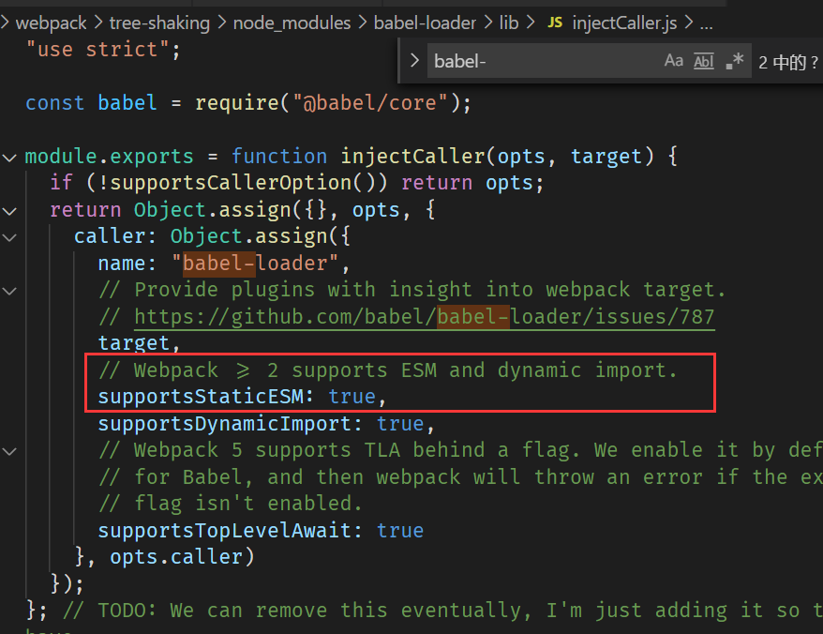
Task: Click the highlighted babel- match in name string
Action: click(218, 264)
